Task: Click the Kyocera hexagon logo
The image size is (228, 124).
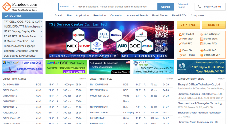Action: [78, 35]
